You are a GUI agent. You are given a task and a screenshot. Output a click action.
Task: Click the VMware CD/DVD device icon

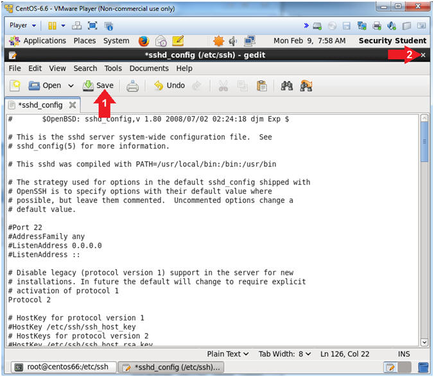332,26
